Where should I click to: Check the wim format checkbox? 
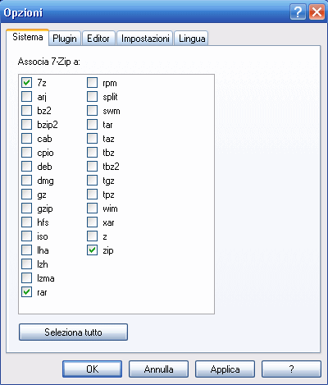click(x=92, y=209)
